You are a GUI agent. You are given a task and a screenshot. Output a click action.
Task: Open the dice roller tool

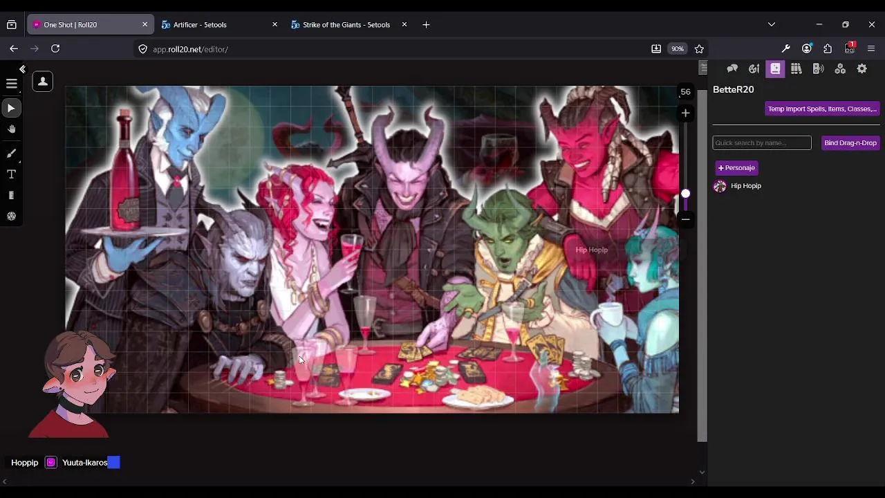coord(12,216)
